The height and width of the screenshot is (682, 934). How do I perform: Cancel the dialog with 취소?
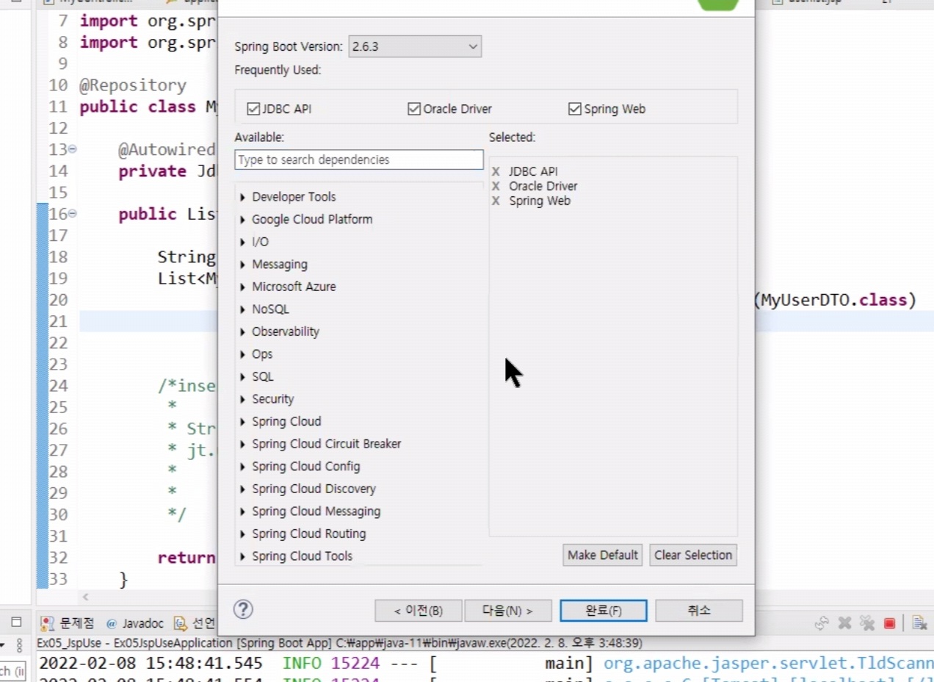coord(699,610)
